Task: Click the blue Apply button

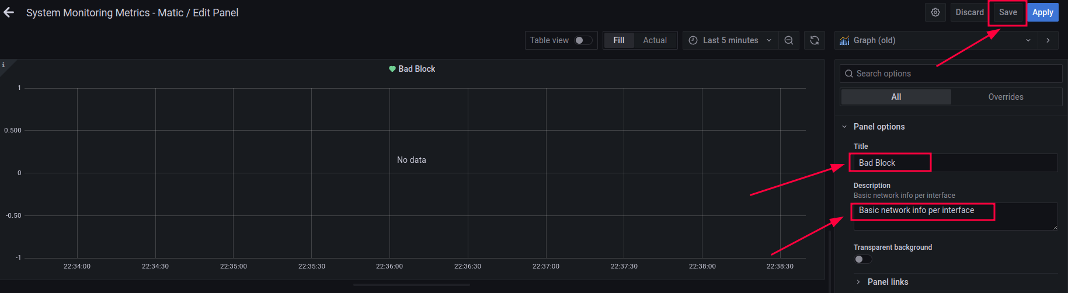Action: pos(1042,12)
